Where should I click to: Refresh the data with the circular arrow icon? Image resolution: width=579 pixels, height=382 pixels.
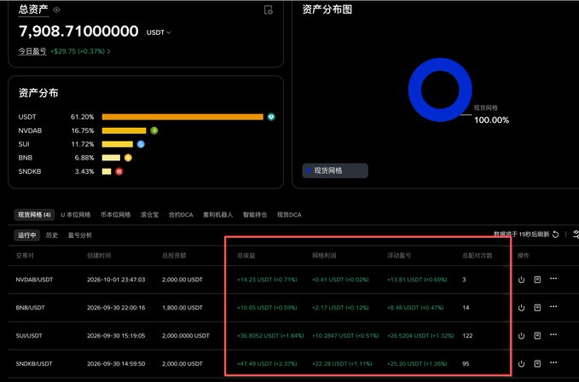coord(555,234)
